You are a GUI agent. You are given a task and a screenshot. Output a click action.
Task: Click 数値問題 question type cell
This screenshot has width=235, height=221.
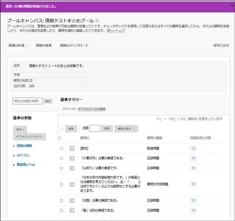[x=153, y=149]
